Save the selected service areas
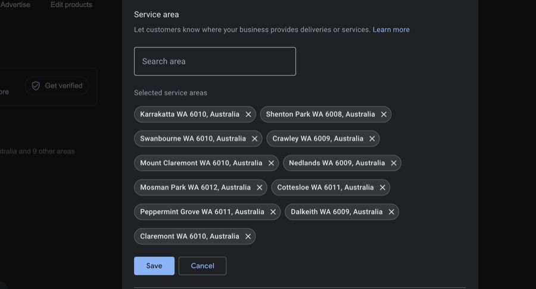This screenshot has height=289, width=536. click(x=154, y=266)
